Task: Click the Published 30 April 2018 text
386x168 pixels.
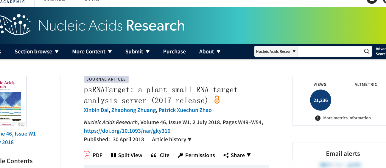Action: point(114,139)
